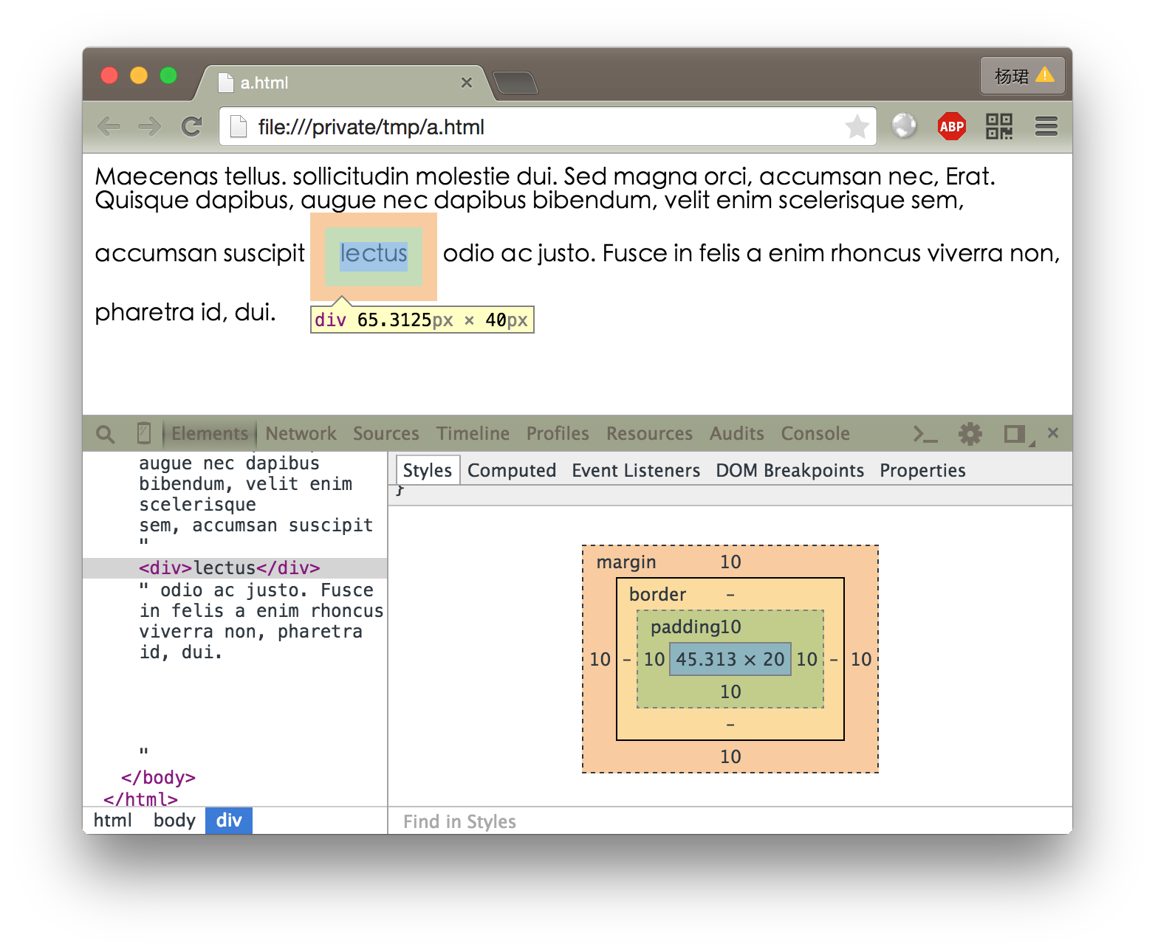Click the user profile button

tap(1022, 76)
